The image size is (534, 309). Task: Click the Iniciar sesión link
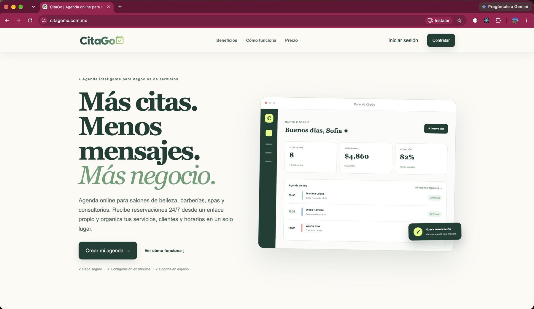[403, 40]
